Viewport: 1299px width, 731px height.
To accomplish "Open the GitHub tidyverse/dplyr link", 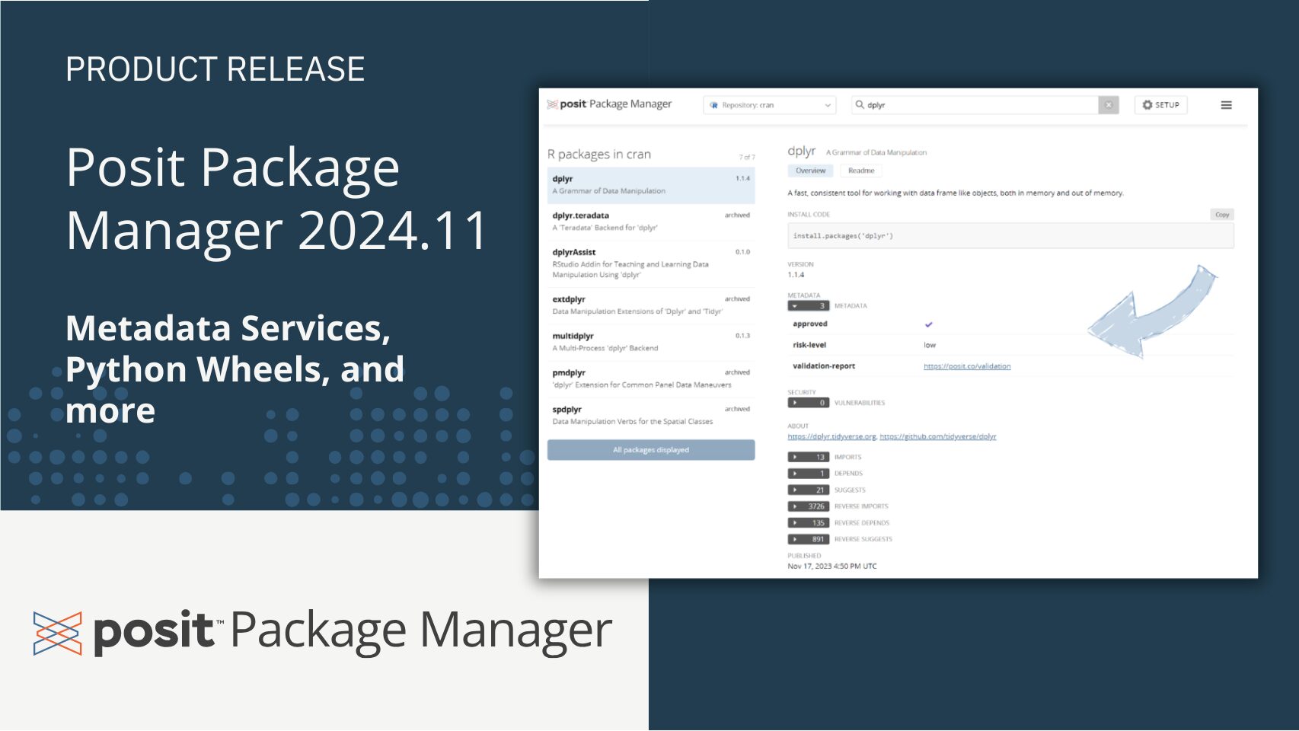I will (937, 436).
